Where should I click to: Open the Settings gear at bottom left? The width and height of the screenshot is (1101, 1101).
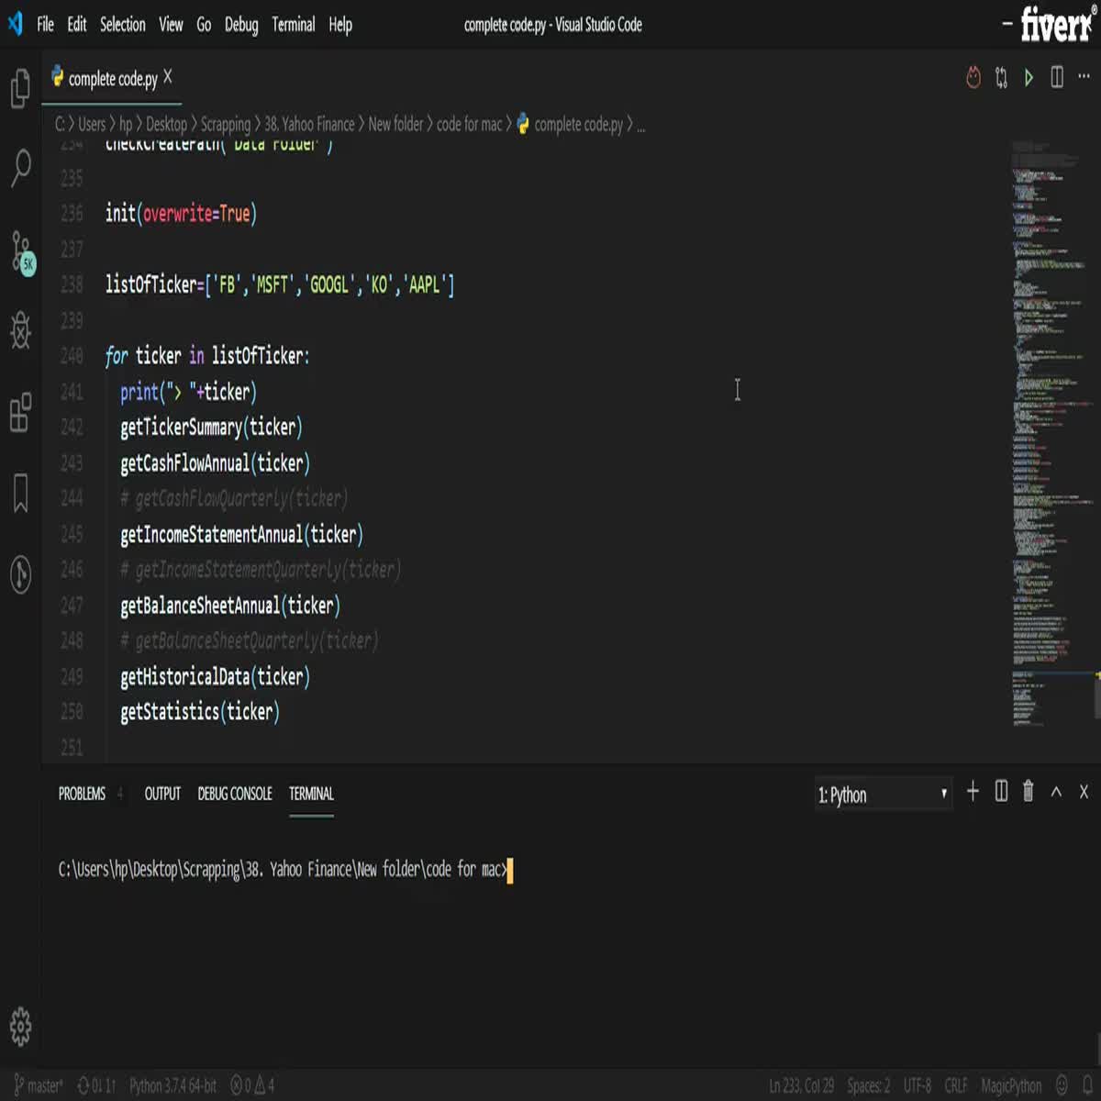pos(20,1028)
